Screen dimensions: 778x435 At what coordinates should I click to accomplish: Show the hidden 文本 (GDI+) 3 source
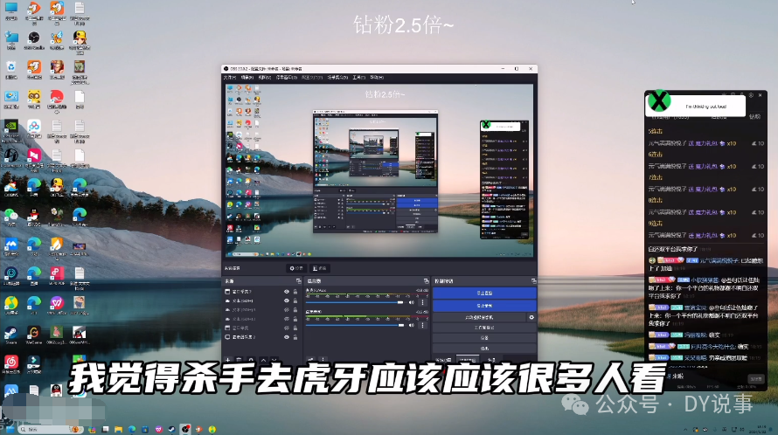(x=287, y=310)
